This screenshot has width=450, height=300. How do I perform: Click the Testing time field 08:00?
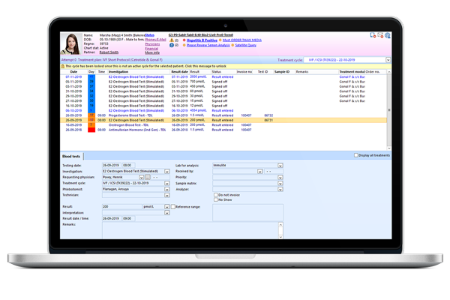128,165
